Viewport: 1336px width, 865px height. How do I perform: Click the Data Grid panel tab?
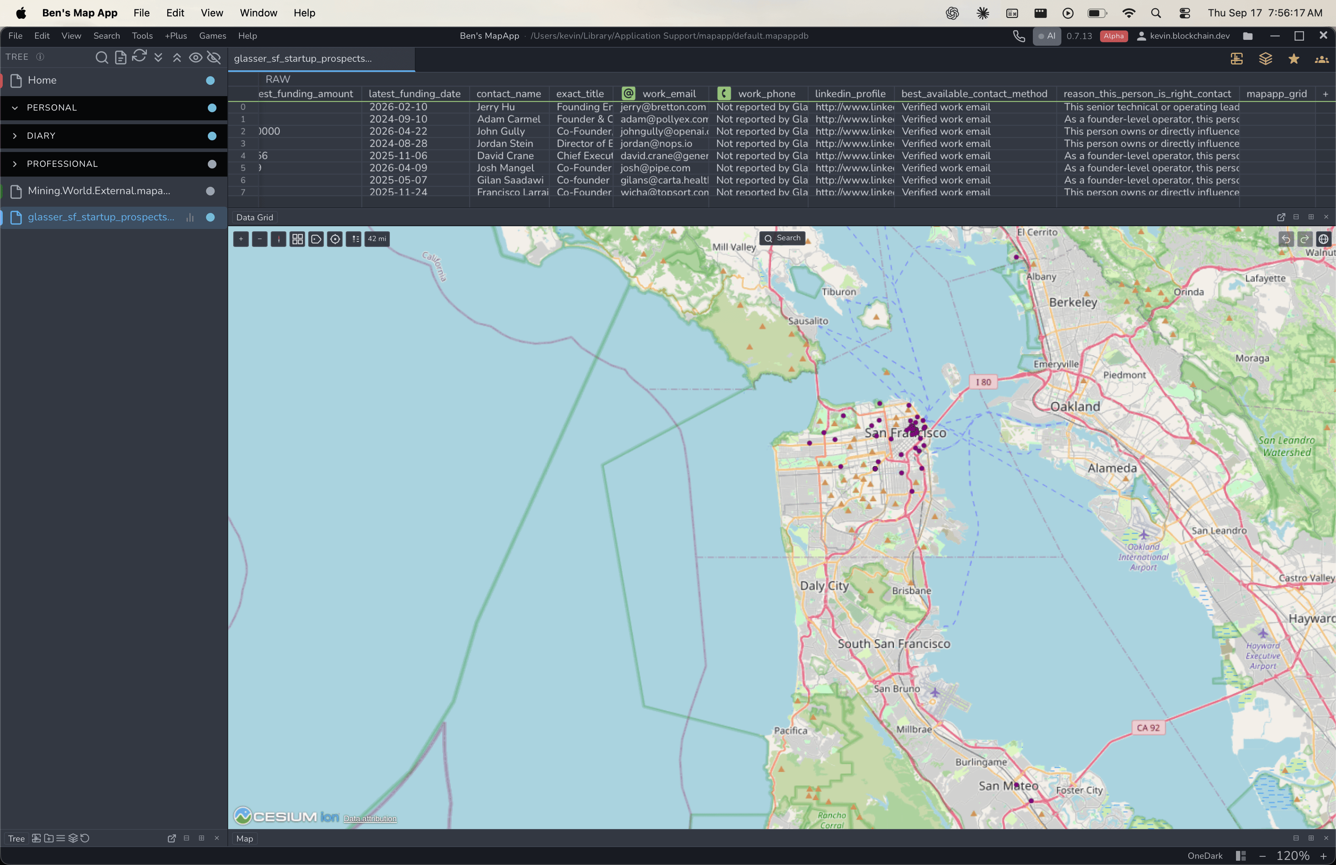pyautogui.click(x=255, y=218)
